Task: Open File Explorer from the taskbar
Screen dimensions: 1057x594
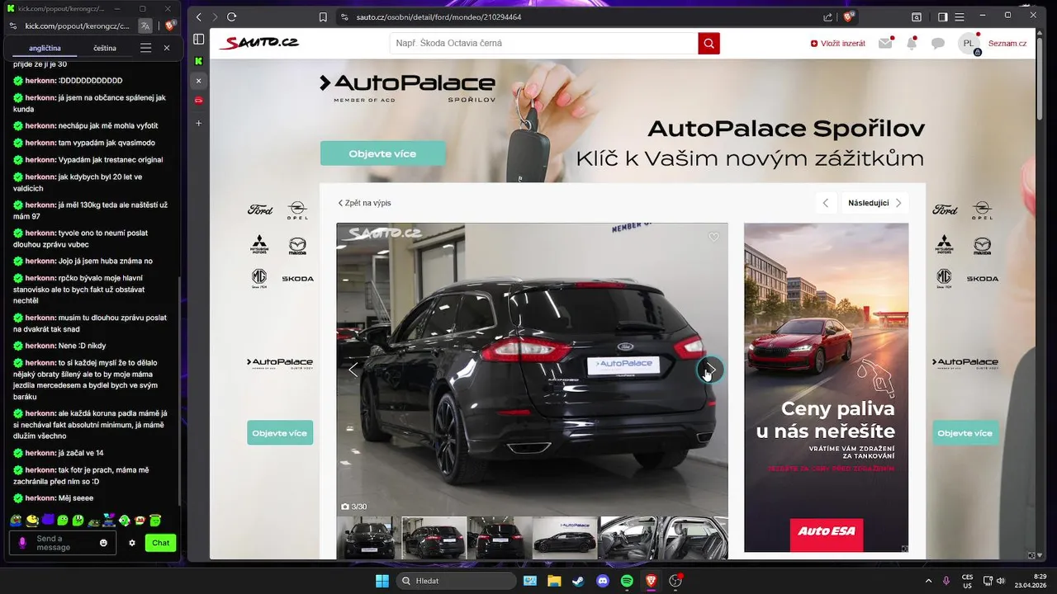Action: 553,581
